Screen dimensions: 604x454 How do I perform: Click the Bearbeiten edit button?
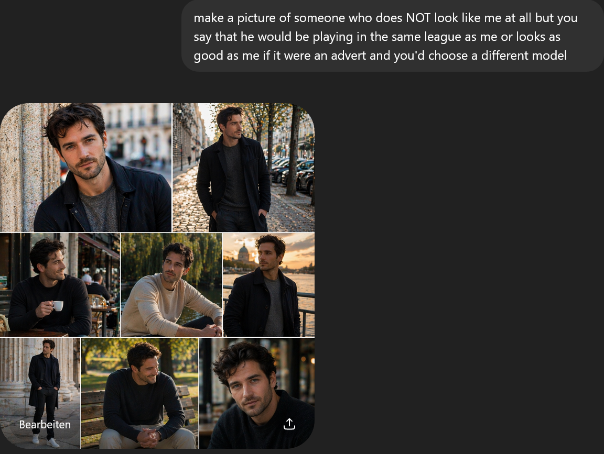coord(45,424)
